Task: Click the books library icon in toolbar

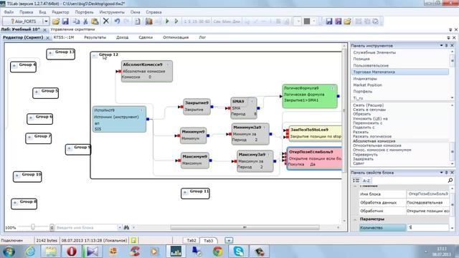Action: tap(148, 21)
